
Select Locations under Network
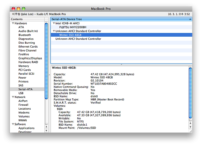[25, 109]
